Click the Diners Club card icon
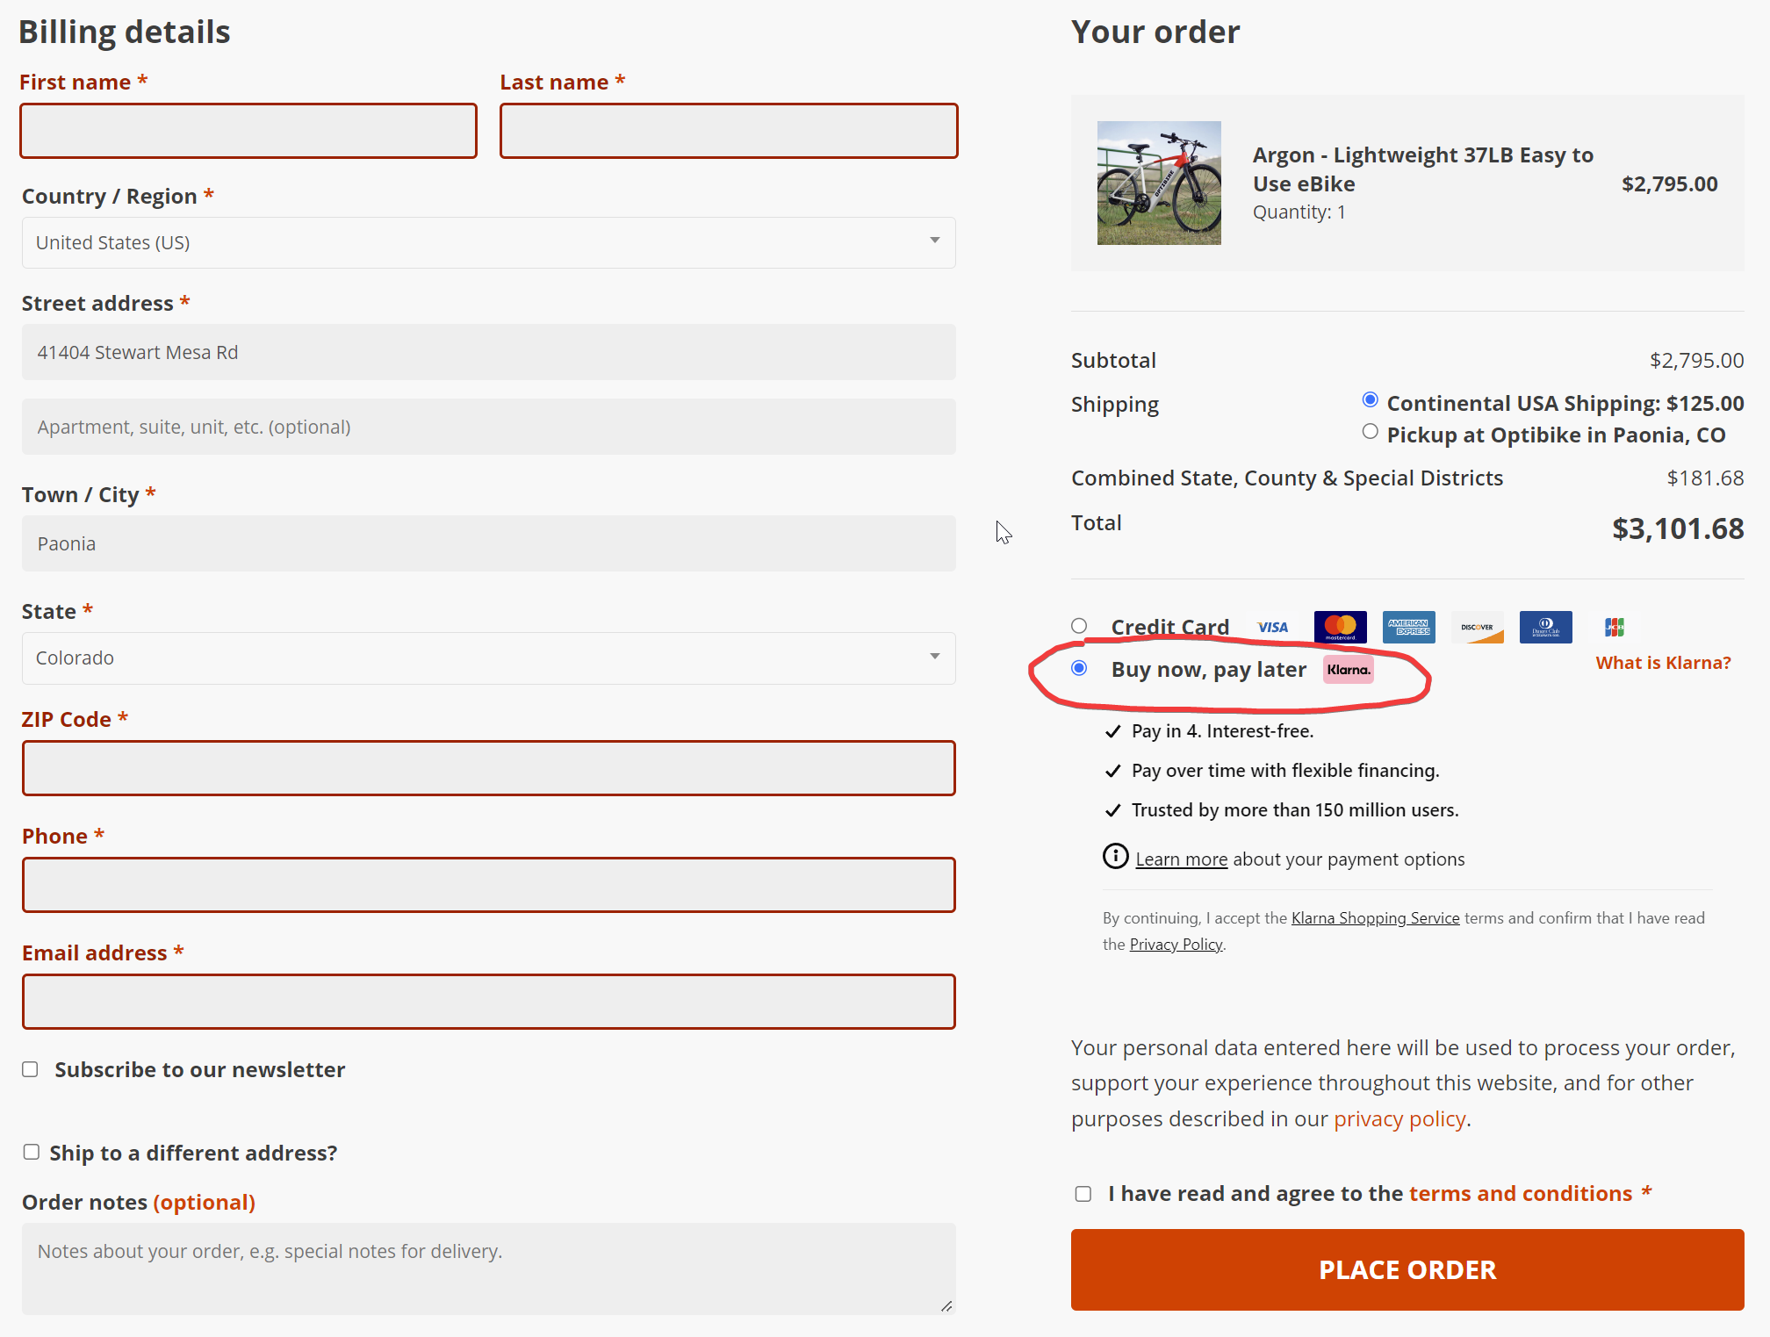The width and height of the screenshot is (1770, 1337). [1545, 627]
